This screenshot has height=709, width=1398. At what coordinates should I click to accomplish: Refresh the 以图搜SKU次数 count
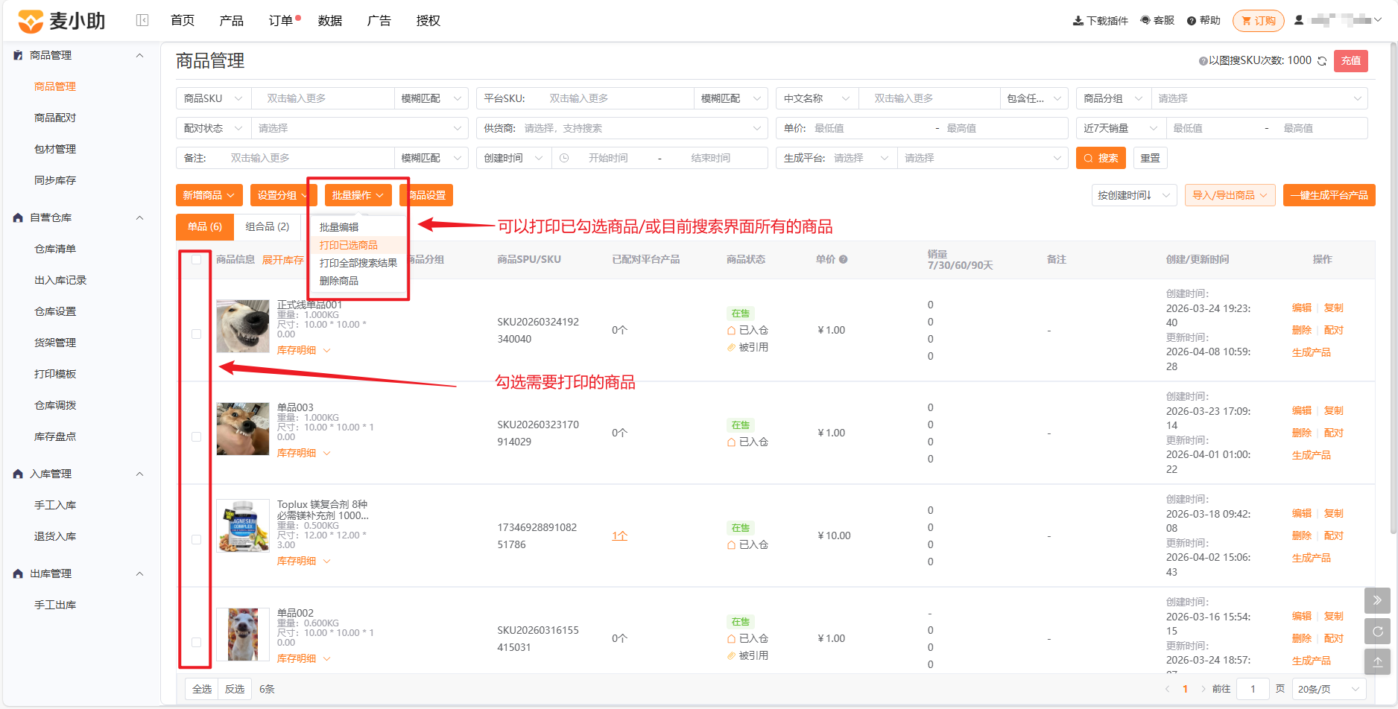pos(1321,61)
